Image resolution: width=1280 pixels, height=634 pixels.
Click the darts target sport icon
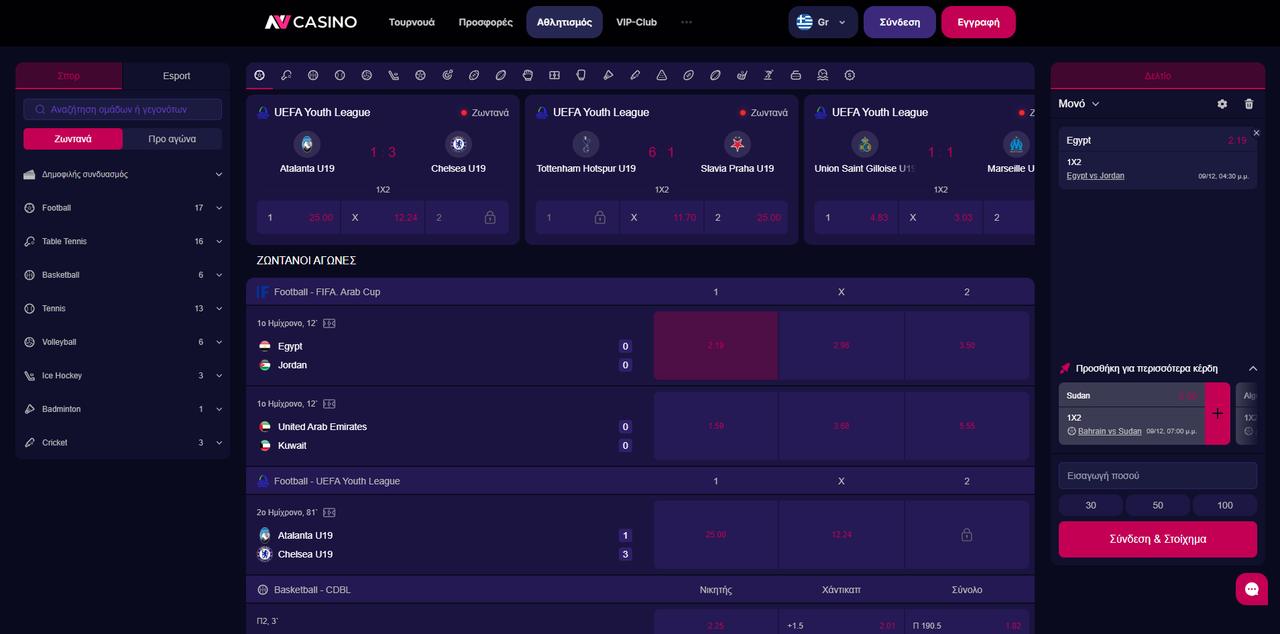click(x=447, y=75)
